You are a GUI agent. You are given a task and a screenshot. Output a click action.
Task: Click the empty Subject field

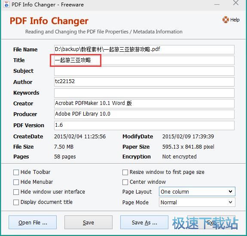pyautogui.click(x=144, y=71)
